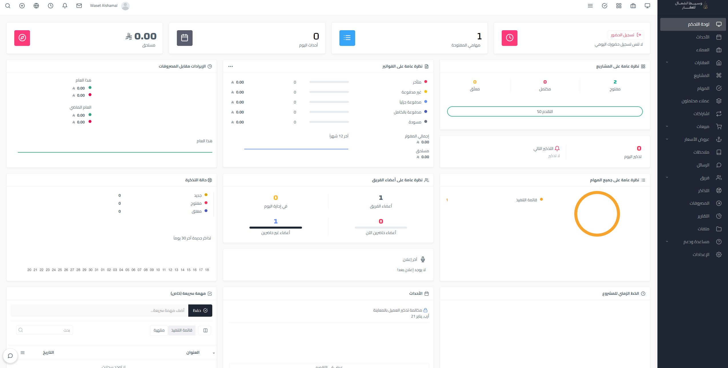Click the plus quick-add icon
This screenshot has height=368, width=728.
pyautogui.click(x=22, y=6)
